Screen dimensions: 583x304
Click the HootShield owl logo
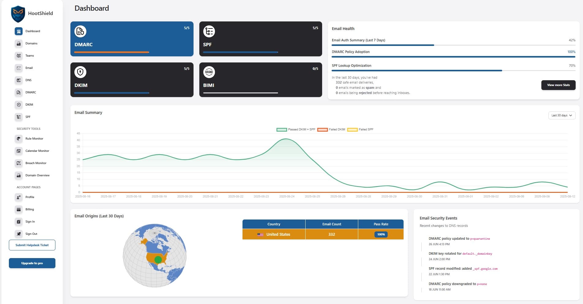(x=18, y=14)
